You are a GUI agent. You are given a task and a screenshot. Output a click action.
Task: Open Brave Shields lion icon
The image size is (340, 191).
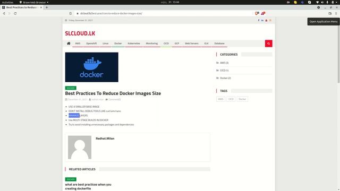point(257,13)
